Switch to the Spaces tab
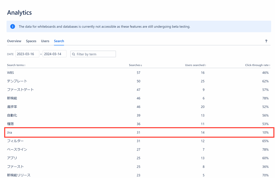This screenshot has width=275, height=180. pyautogui.click(x=31, y=41)
